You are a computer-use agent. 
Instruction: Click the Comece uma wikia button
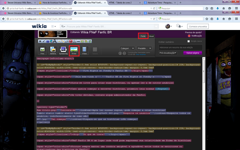198,27
